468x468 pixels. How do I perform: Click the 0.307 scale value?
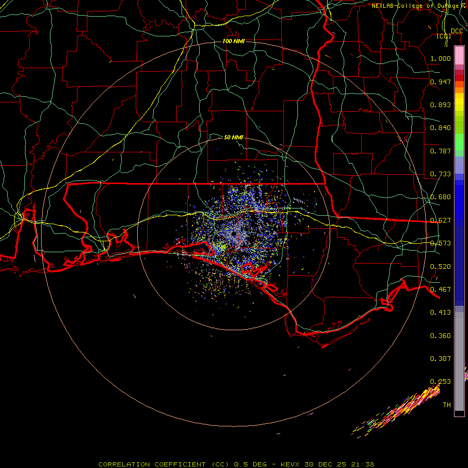click(440, 359)
